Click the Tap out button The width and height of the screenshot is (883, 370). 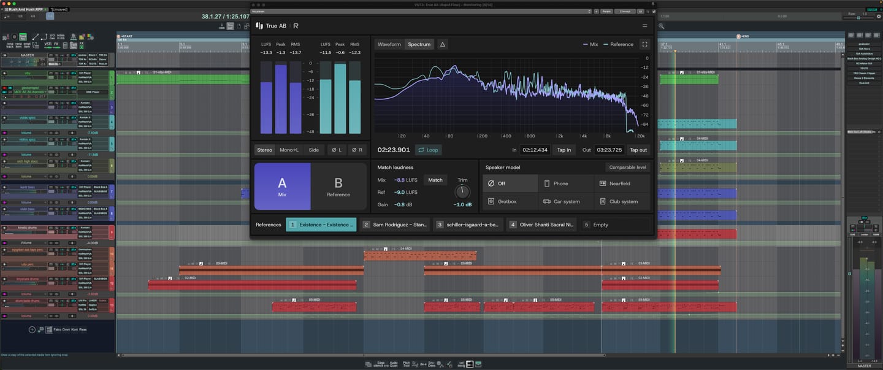coord(638,150)
